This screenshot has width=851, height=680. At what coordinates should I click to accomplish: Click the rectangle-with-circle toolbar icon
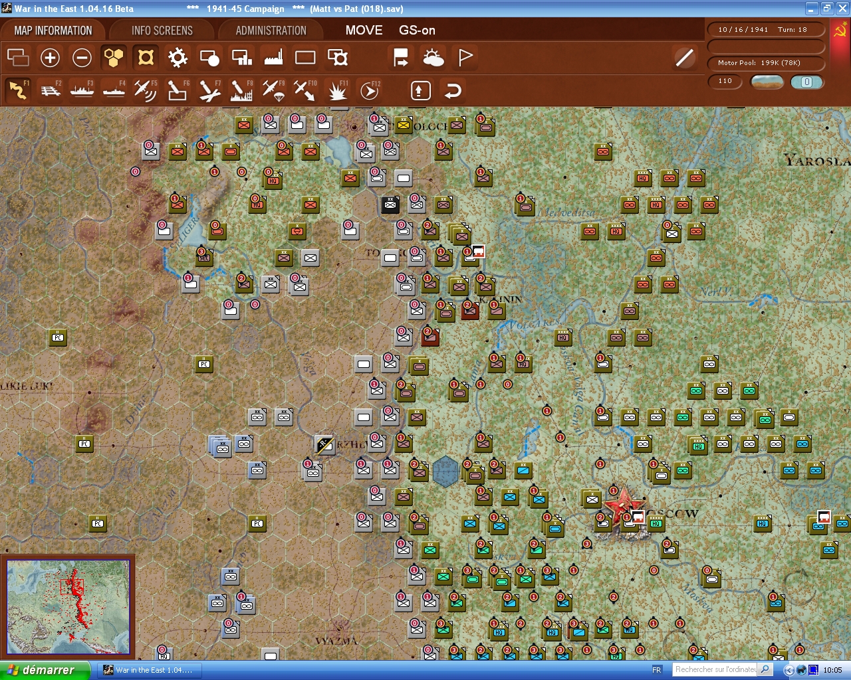[x=209, y=58]
